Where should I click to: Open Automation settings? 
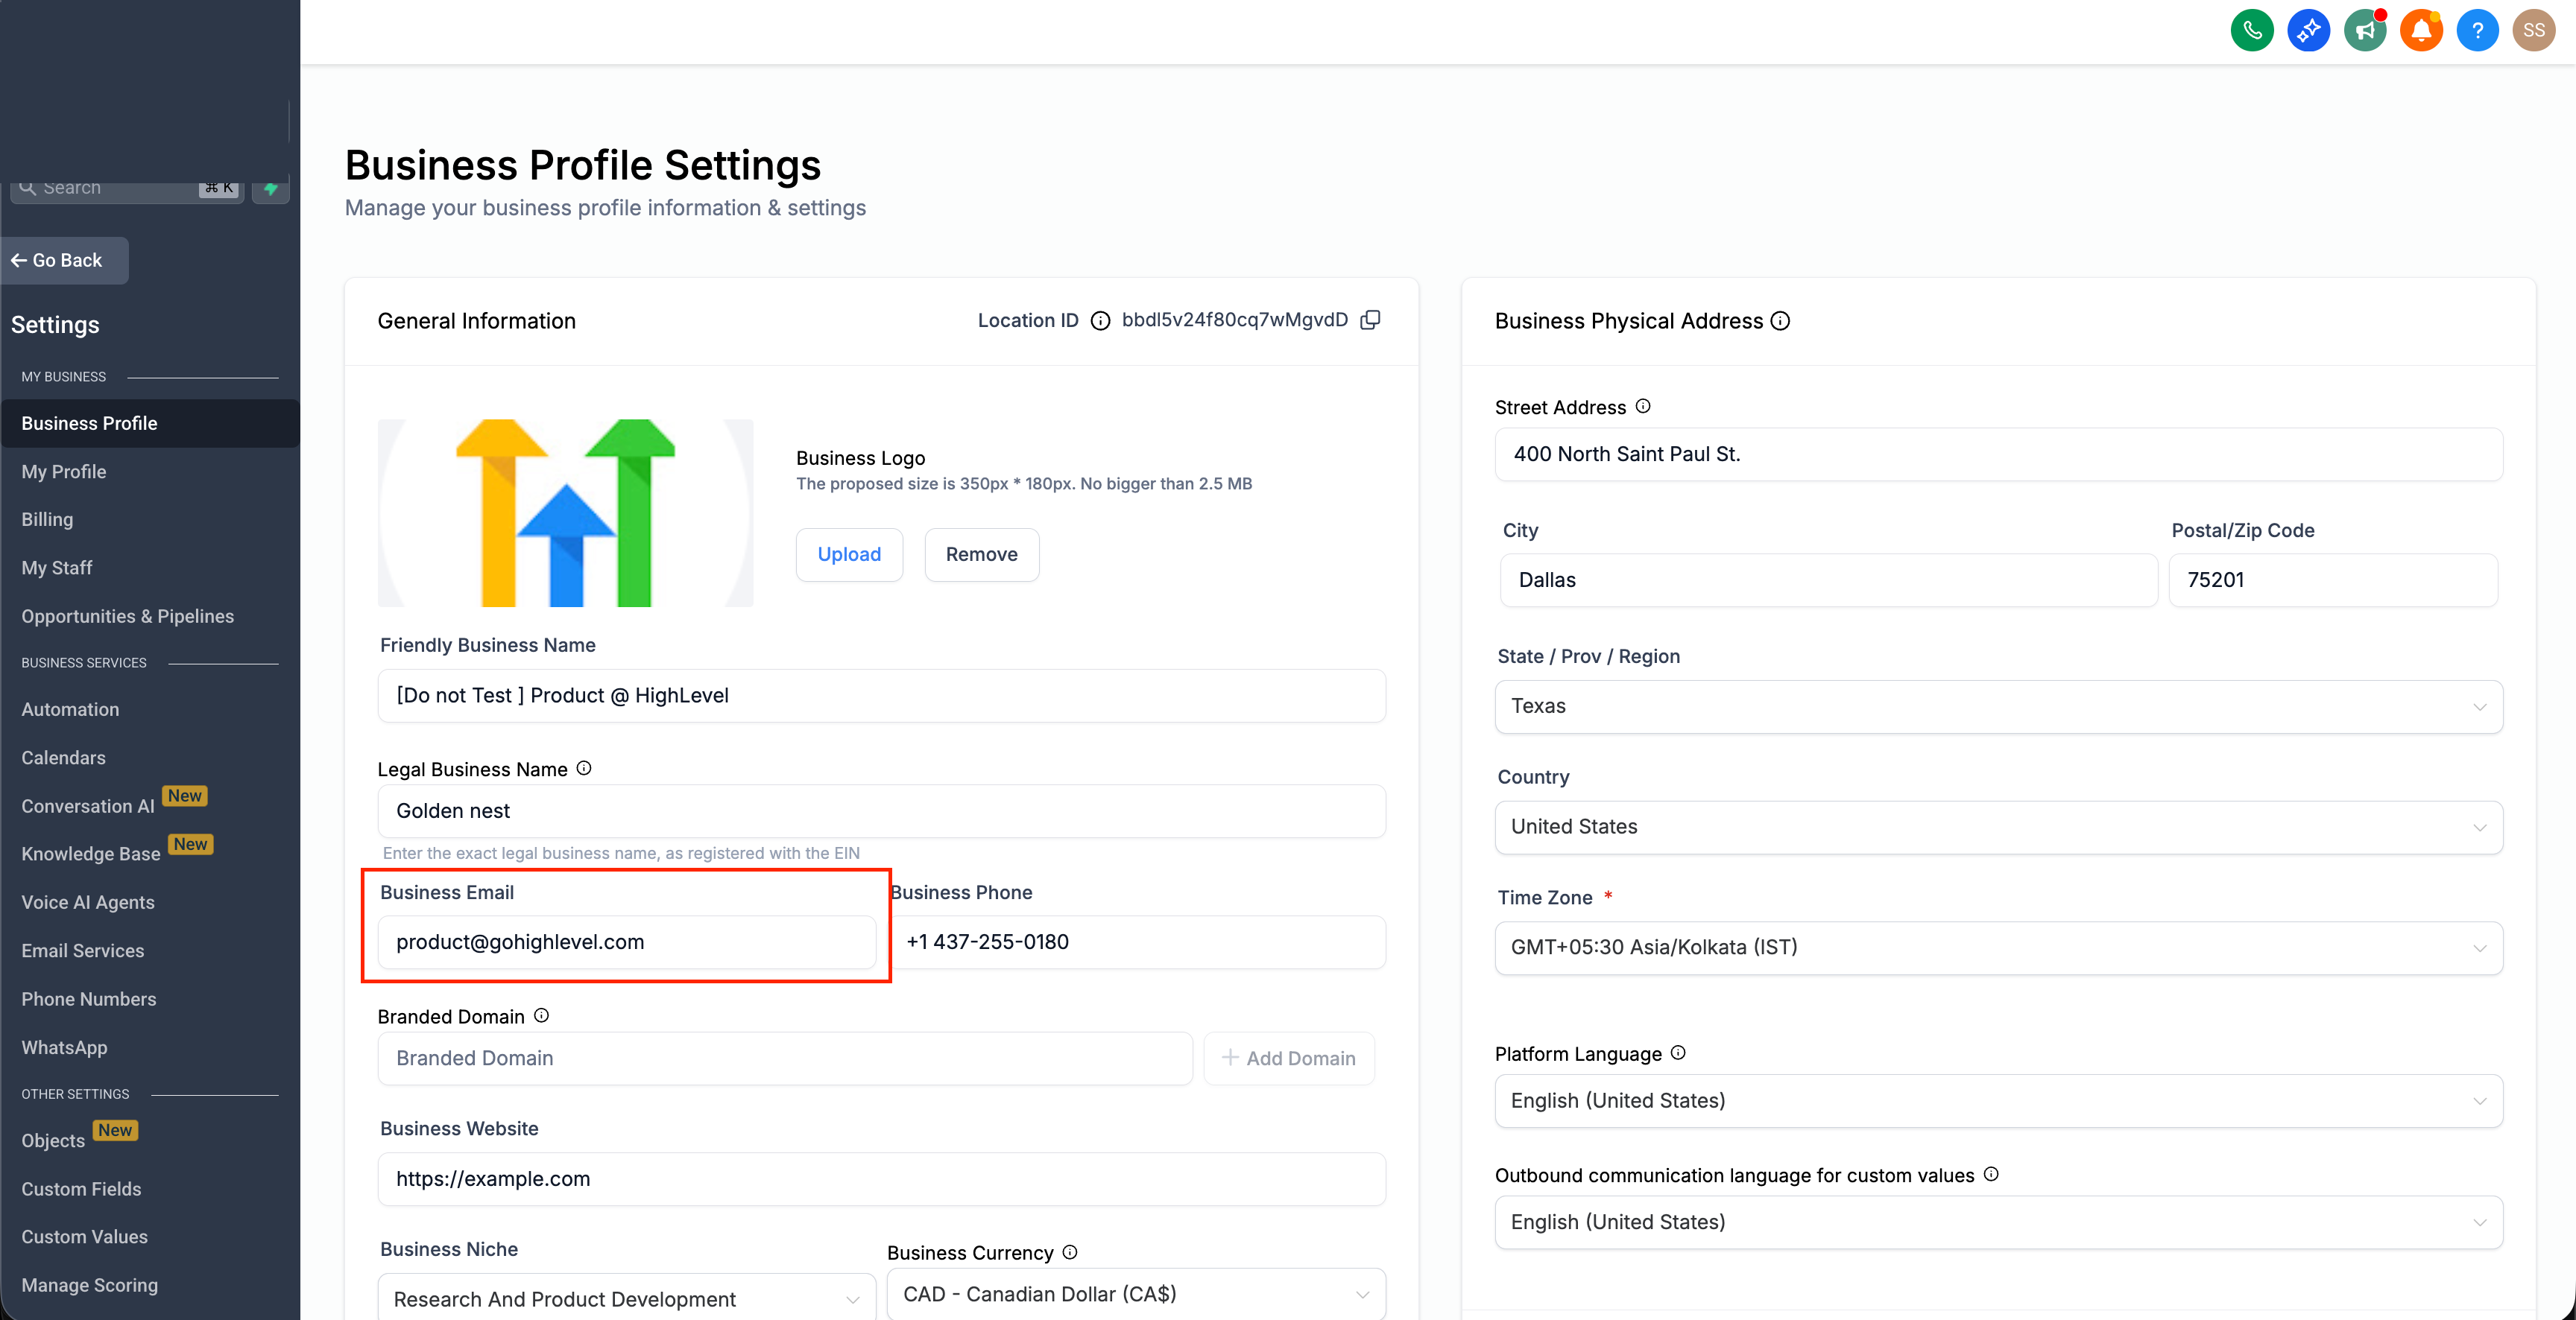70,709
